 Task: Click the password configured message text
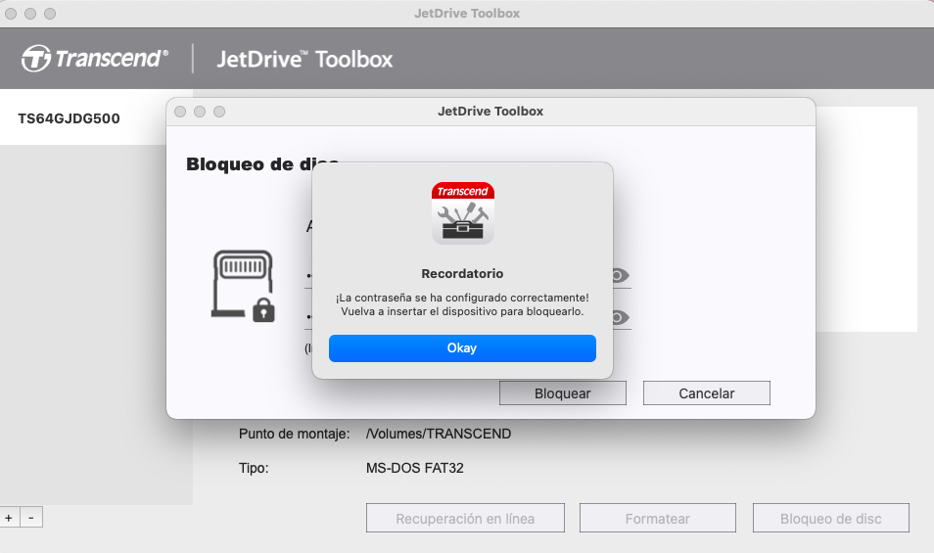[462, 304]
